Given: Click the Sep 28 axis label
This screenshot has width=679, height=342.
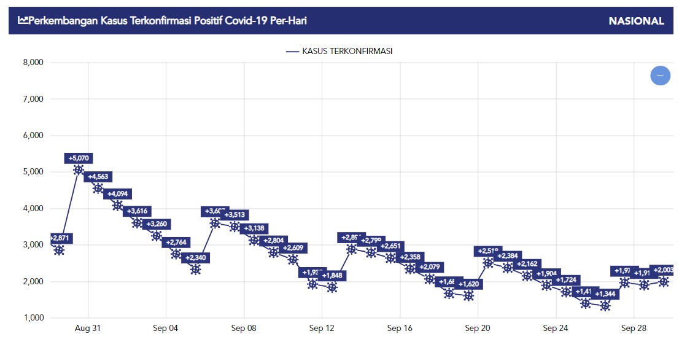Looking at the screenshot, I should click(634, 328).
